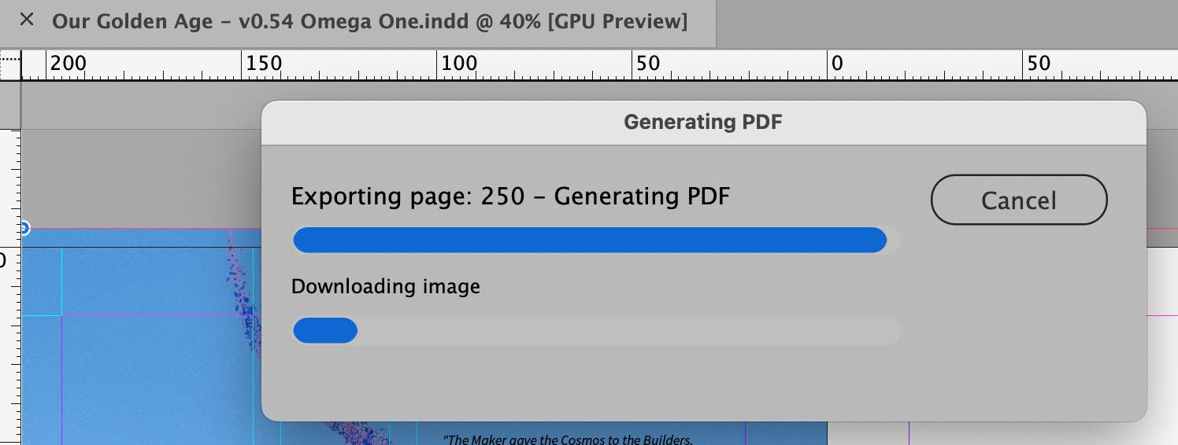Click the Downloading image progress bar

(595, 330)
